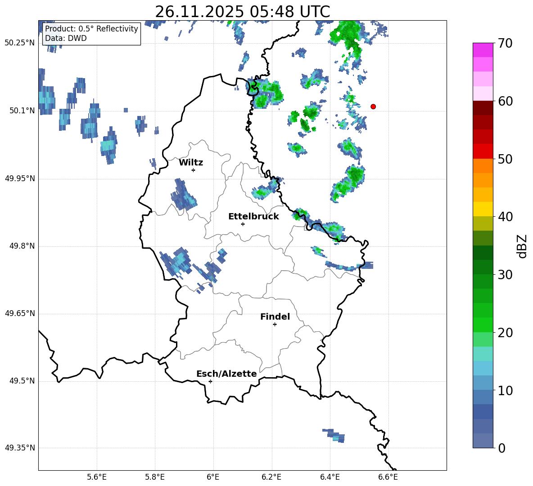The image size is (533, 486).
Task: Click the cross marker below Ettelbruck
Action: click(243, 224)
